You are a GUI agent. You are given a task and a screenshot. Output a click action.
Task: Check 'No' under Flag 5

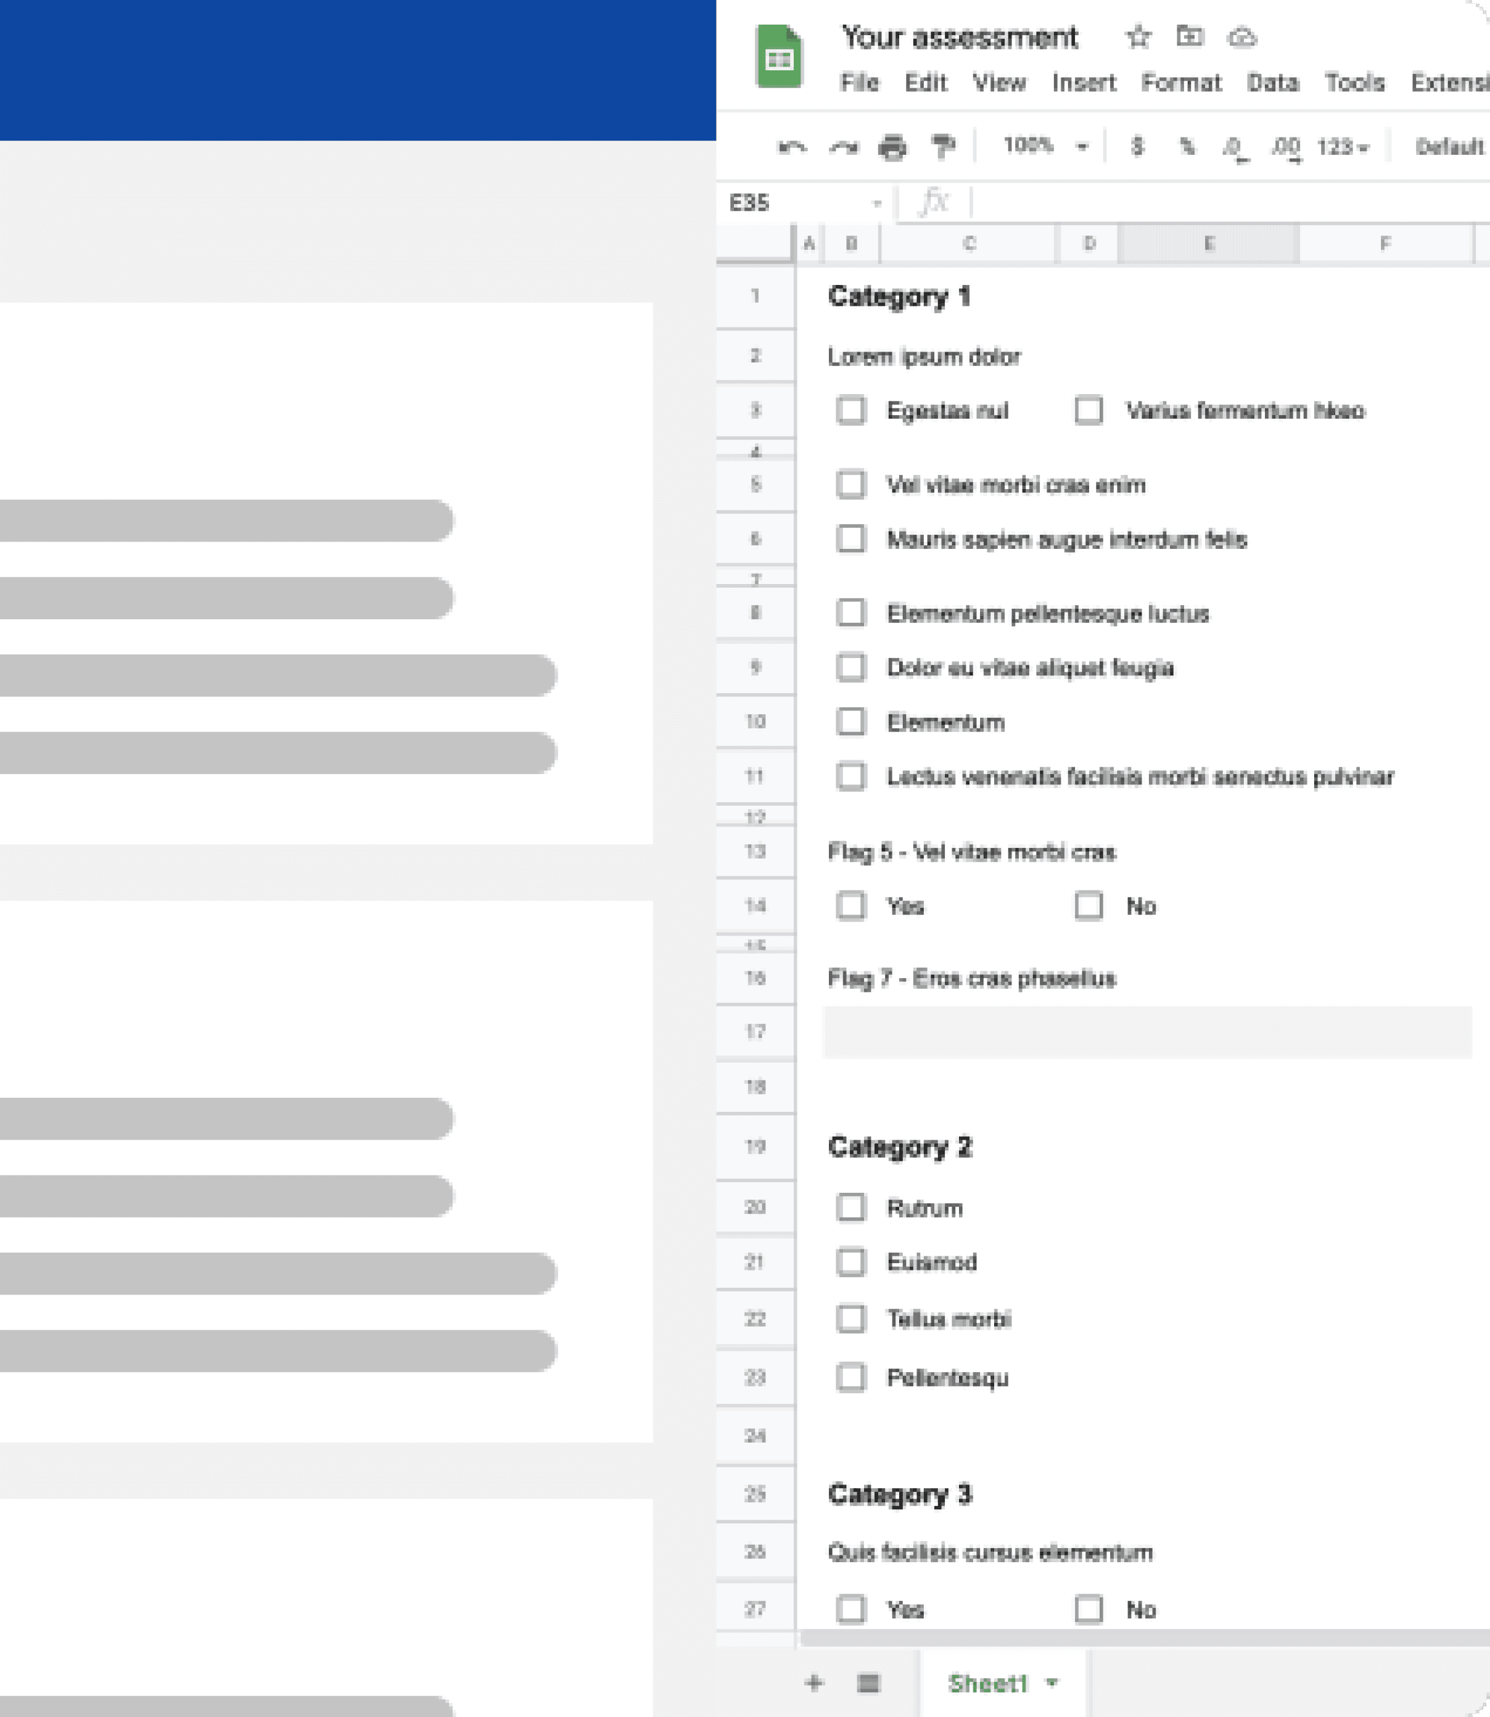pos(1089,905)
